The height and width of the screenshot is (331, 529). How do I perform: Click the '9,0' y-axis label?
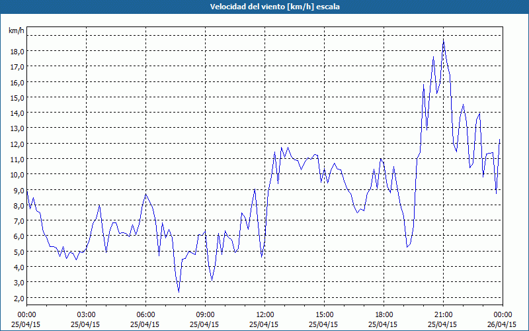19,190
